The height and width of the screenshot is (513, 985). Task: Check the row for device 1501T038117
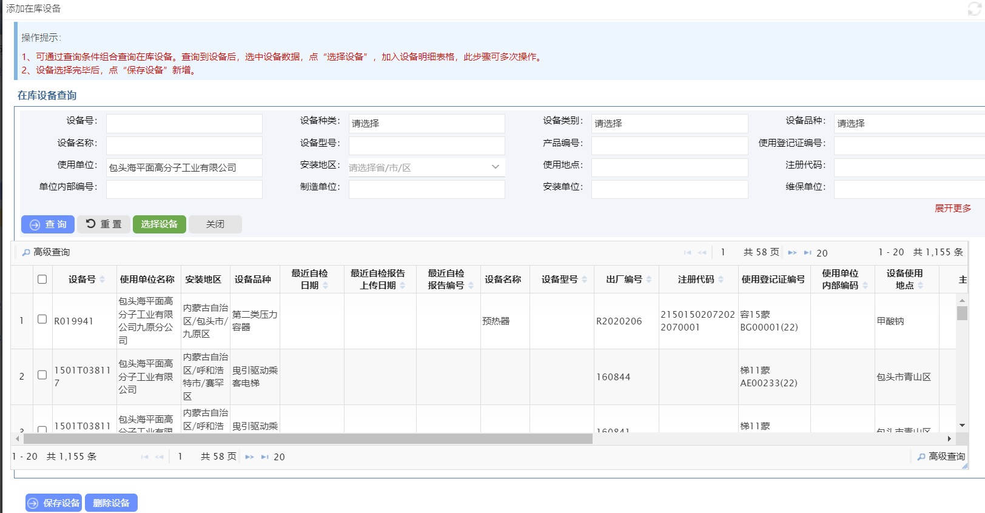click(42, 375)
